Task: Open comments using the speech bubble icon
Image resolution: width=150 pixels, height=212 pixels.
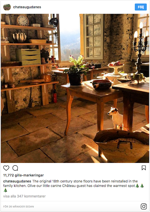Action: [15, 168]
